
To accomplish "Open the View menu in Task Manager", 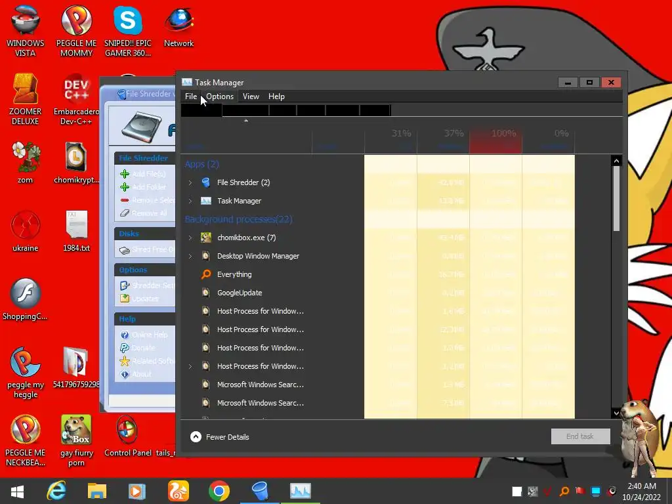I will (251, 96).
